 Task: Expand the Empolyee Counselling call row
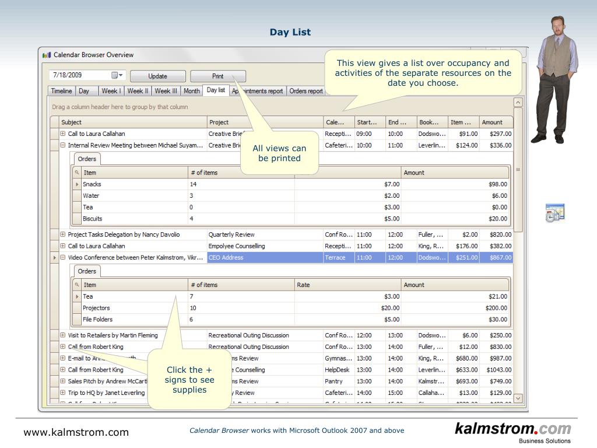(63, 246)
